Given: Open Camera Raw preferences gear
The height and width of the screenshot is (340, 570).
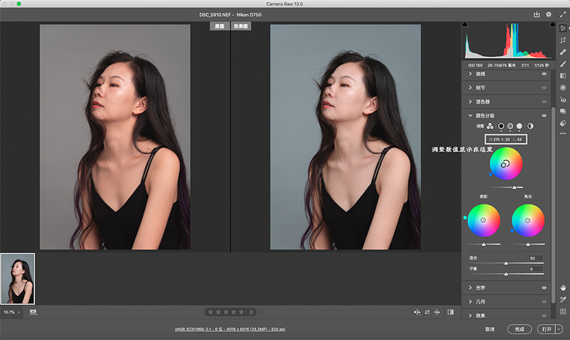Looking at the screenshot, I should 549,14.
